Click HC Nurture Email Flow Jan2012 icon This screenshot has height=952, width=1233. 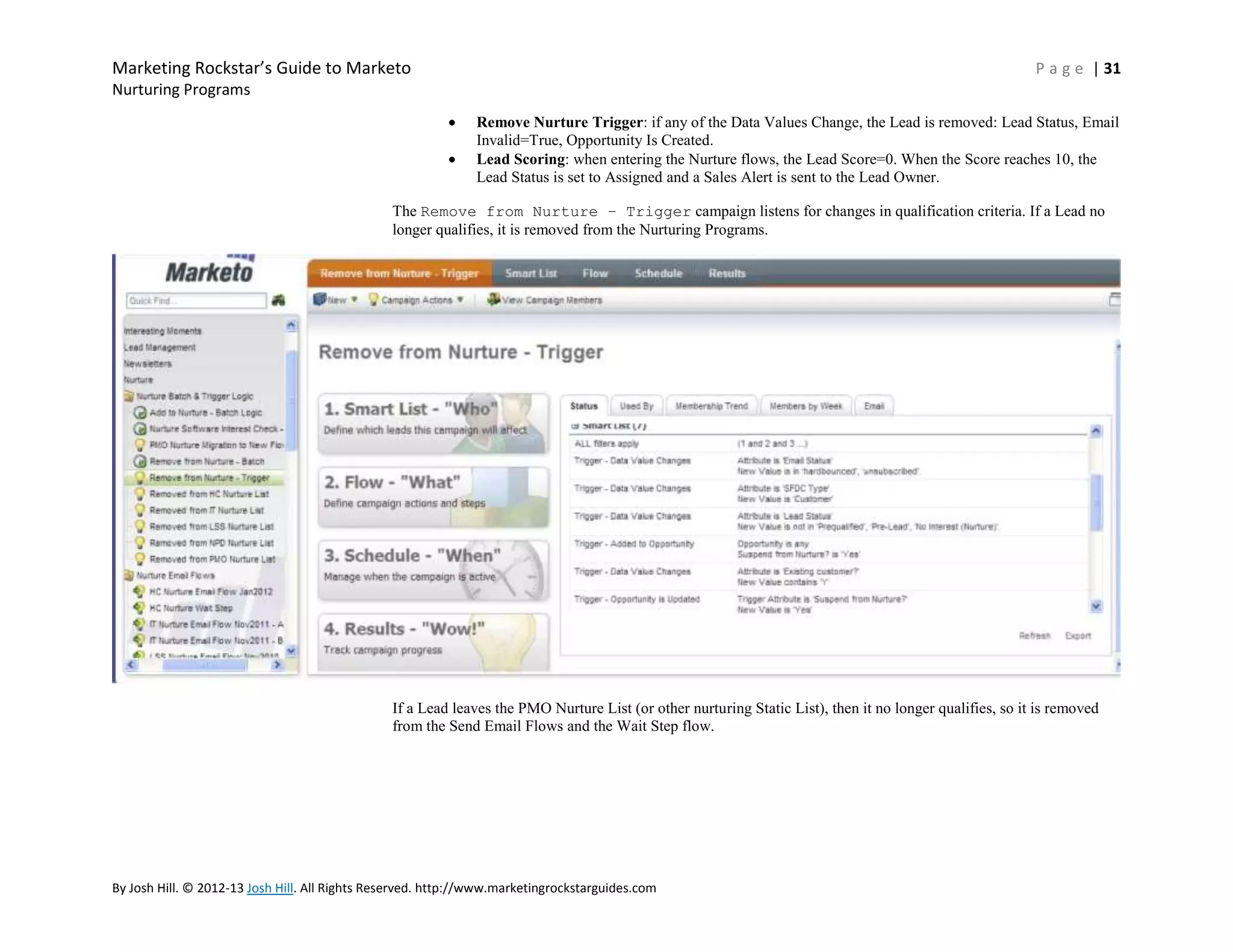(139, 592)
